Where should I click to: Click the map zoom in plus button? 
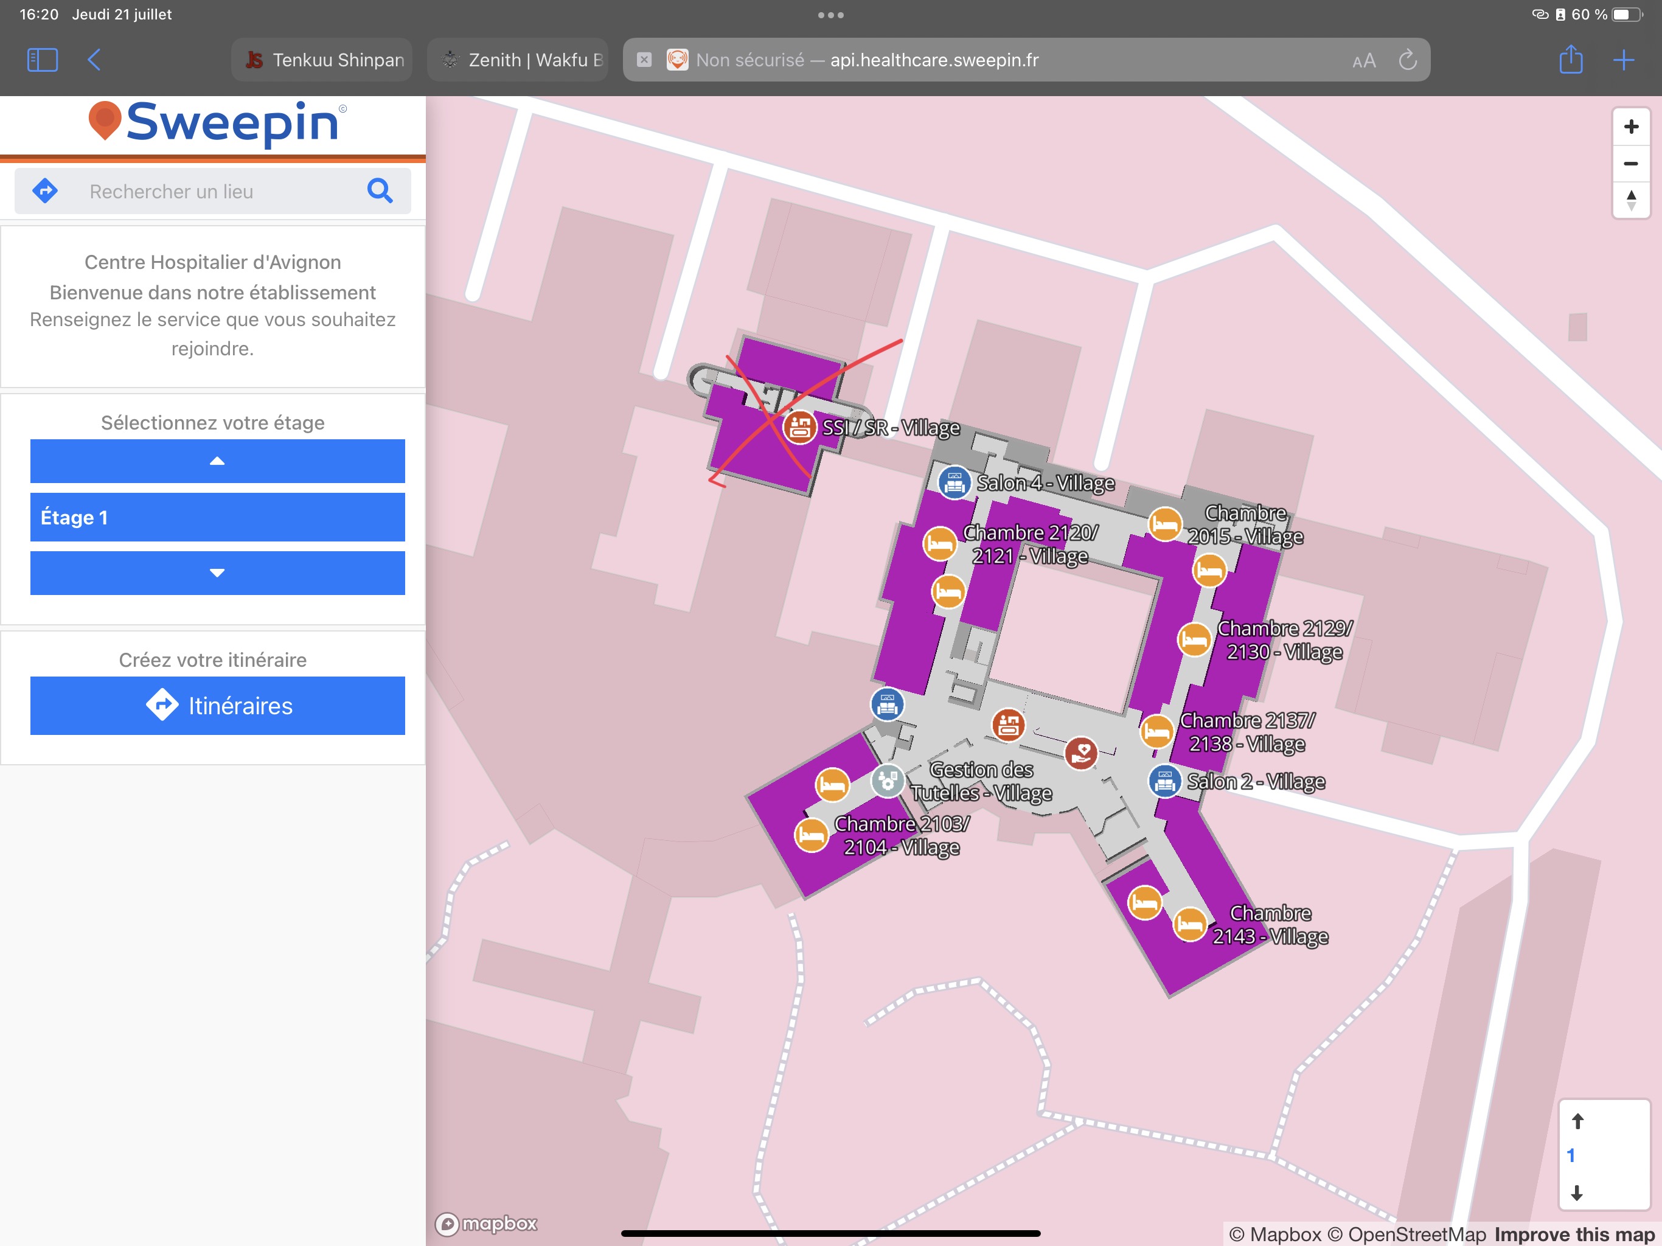(1630, 127)
